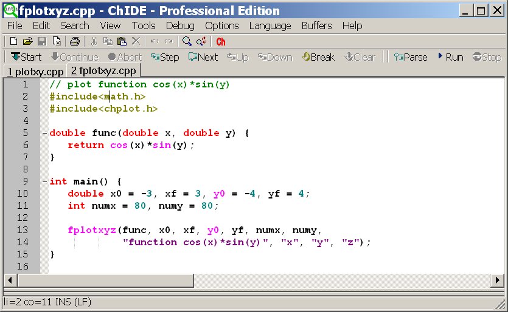The image size is (508, 312).
Task: Set a breakpoint using the Break button
Action: point(318,57)
